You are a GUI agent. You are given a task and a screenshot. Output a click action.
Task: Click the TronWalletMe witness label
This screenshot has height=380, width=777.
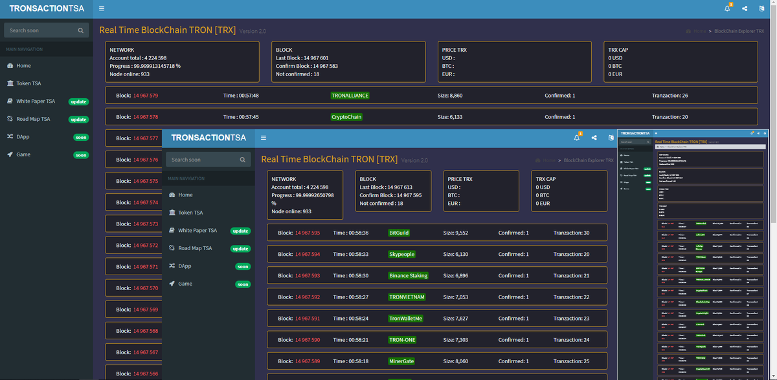point(406,319)
